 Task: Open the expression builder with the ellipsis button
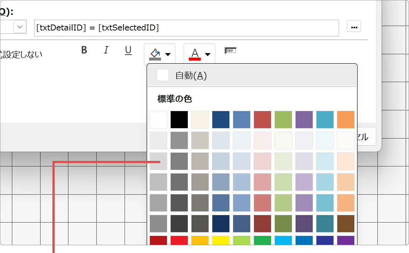click(354, 26)
